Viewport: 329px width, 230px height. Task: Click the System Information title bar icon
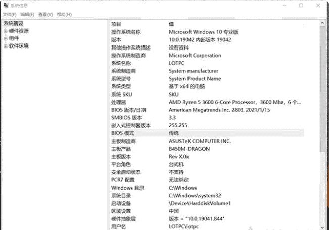click(x=5, y=5)
